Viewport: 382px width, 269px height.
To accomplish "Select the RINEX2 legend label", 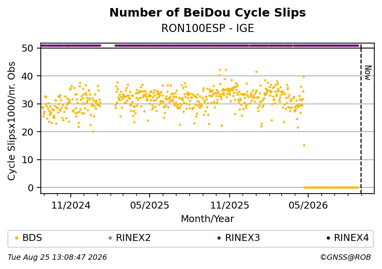I will (x=133, y=238).
